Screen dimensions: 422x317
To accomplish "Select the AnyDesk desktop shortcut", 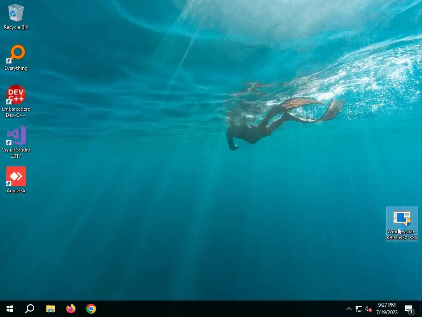I will pos(16,180).
